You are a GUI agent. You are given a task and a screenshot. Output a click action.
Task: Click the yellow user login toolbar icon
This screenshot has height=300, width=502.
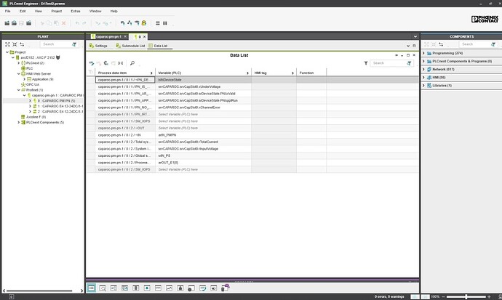(144, 23)
